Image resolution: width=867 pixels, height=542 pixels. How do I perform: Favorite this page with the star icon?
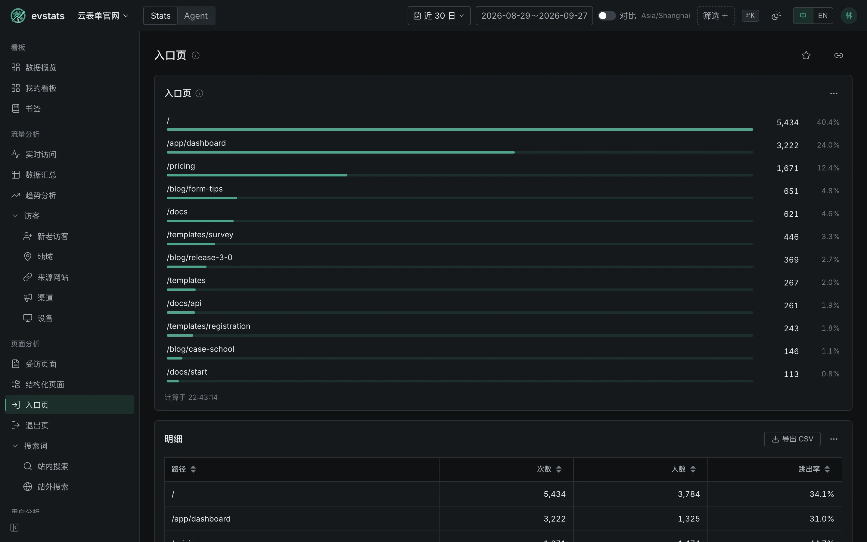[806, 55]
